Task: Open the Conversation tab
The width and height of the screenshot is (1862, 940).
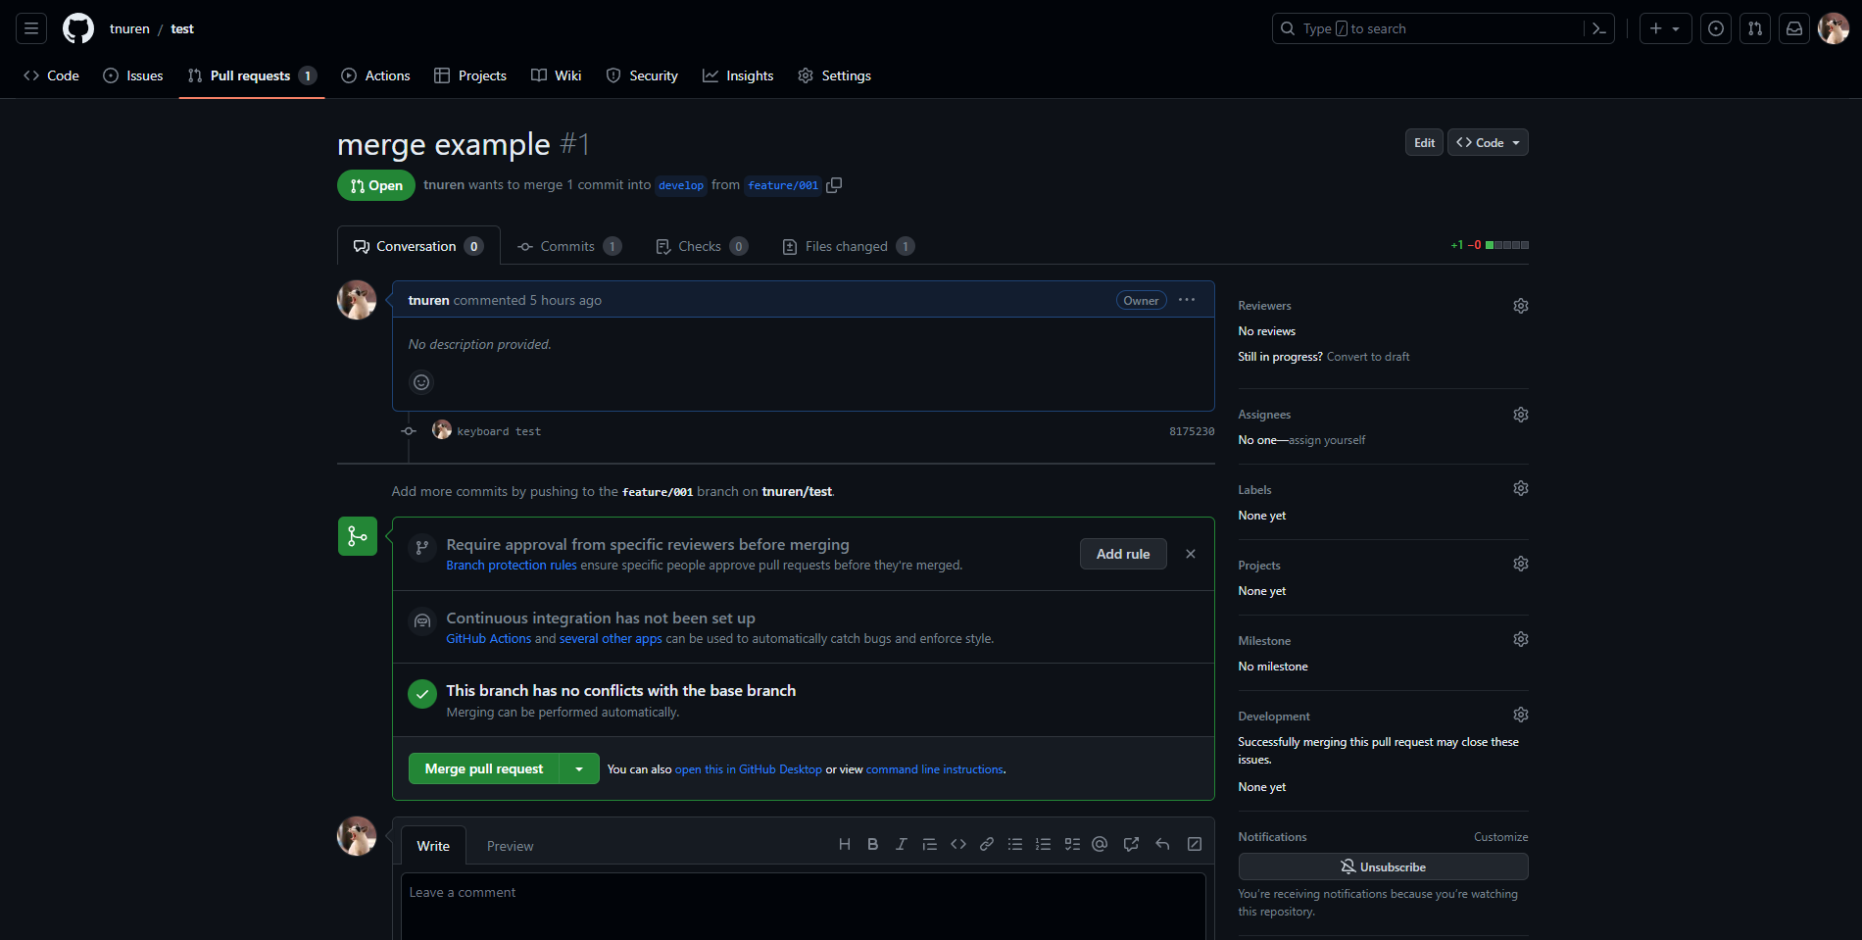Action: [x=418, y=246]
